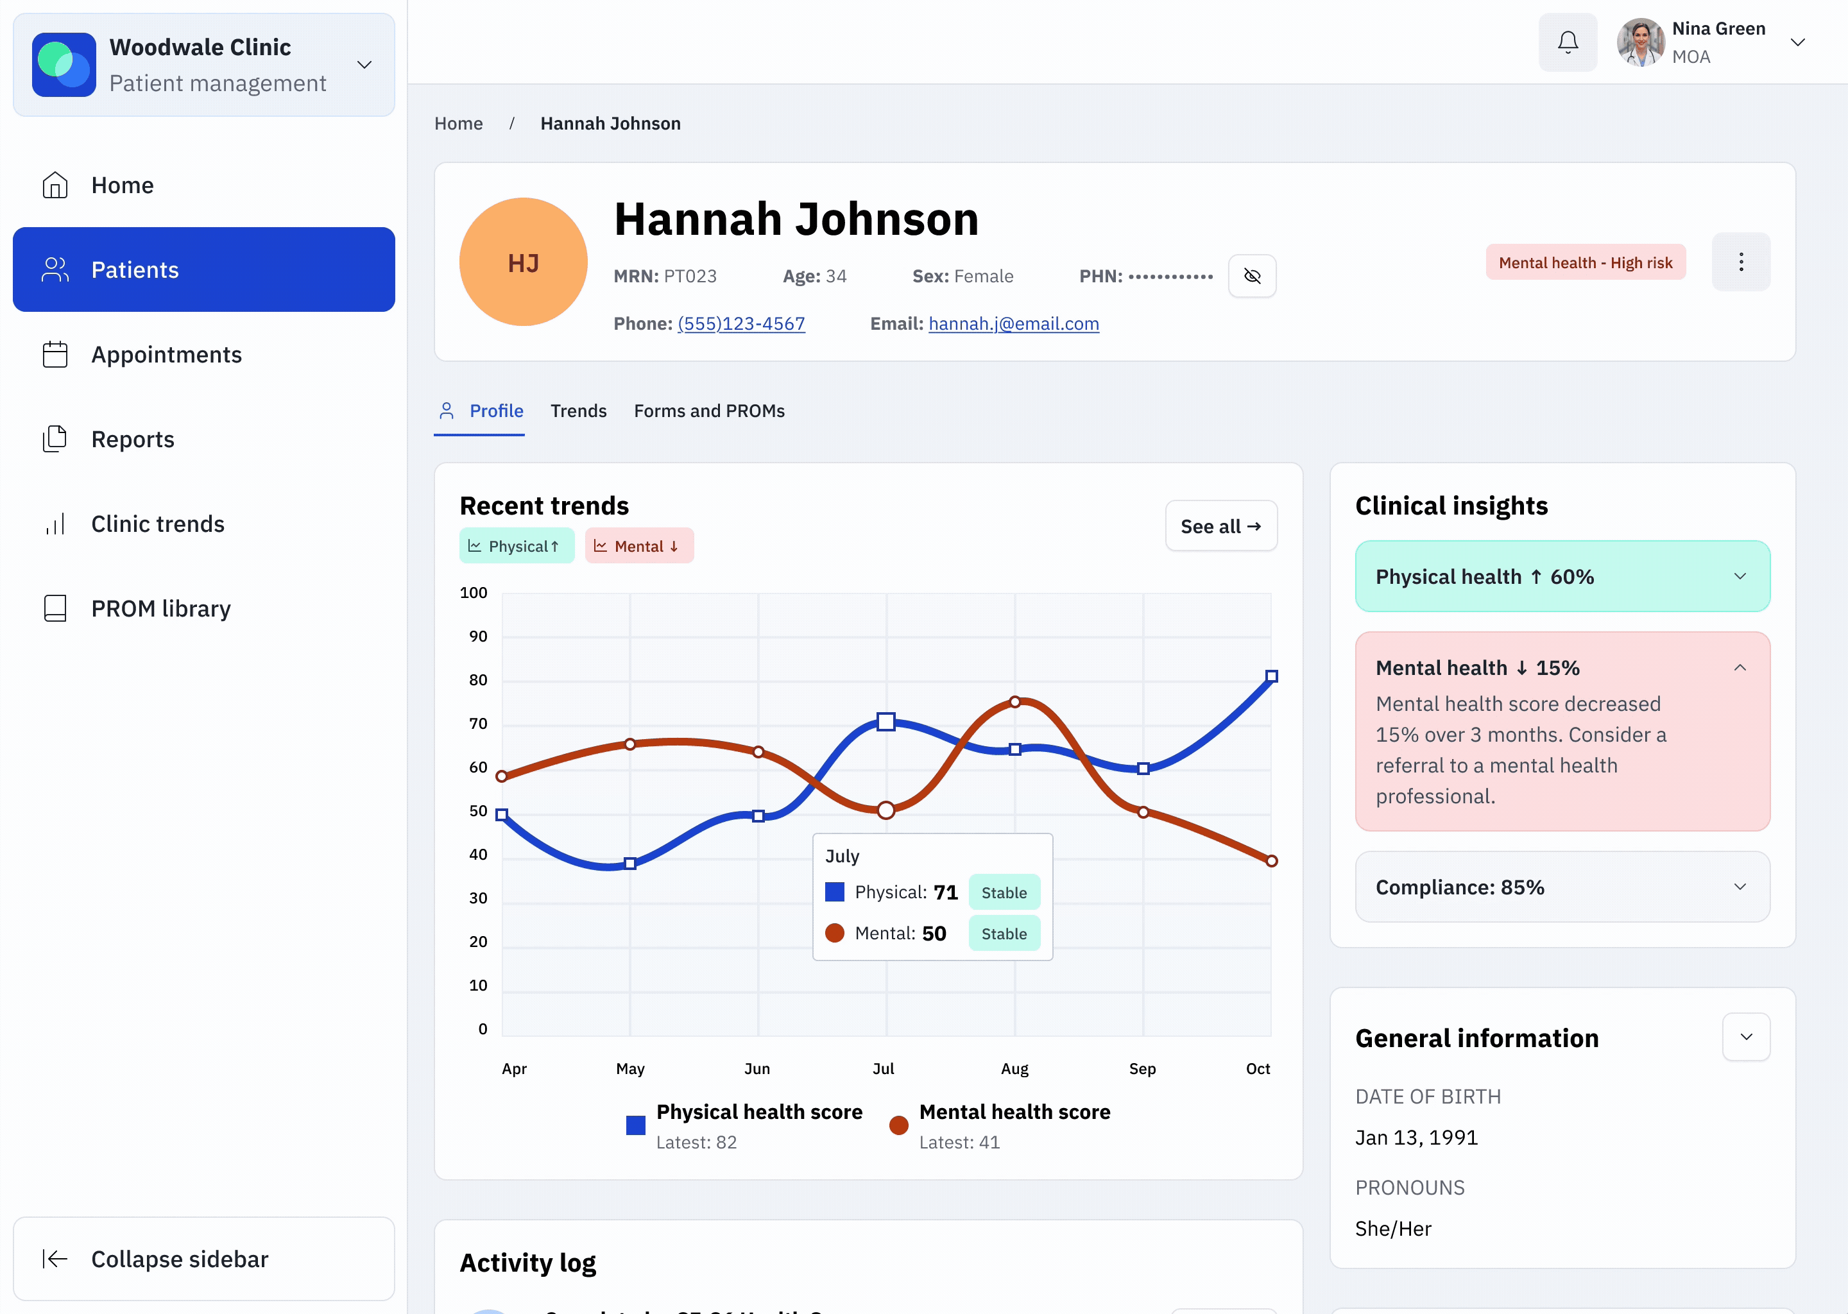Open the Forms and PROMs tab
Screen dimensions: 1848x1314
tap(709, 411)
